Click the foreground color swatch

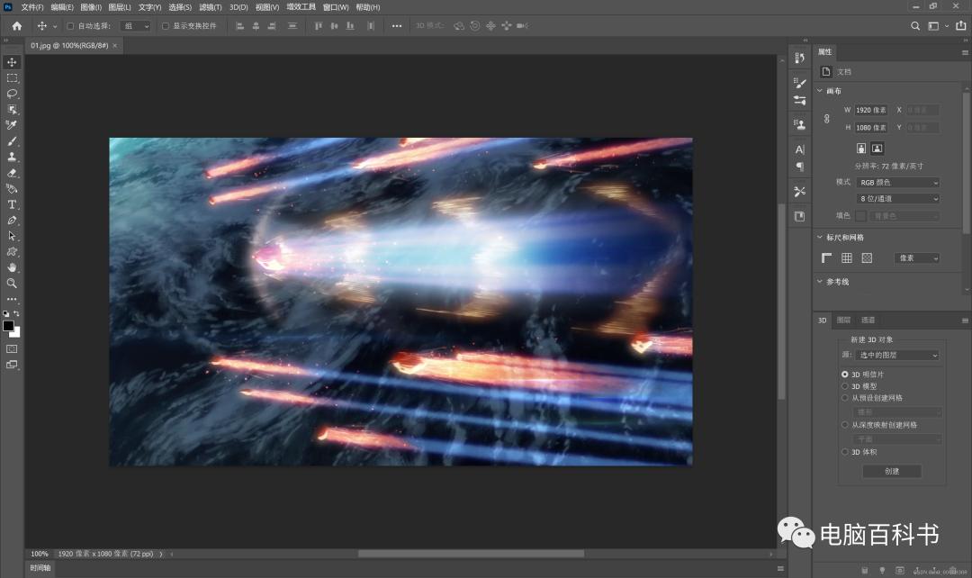8,326
